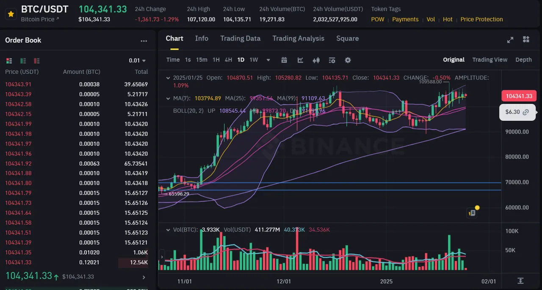This screenshot has width=542, height=290.
Task: Open the technical indicators icon
Action: point(300,60)
